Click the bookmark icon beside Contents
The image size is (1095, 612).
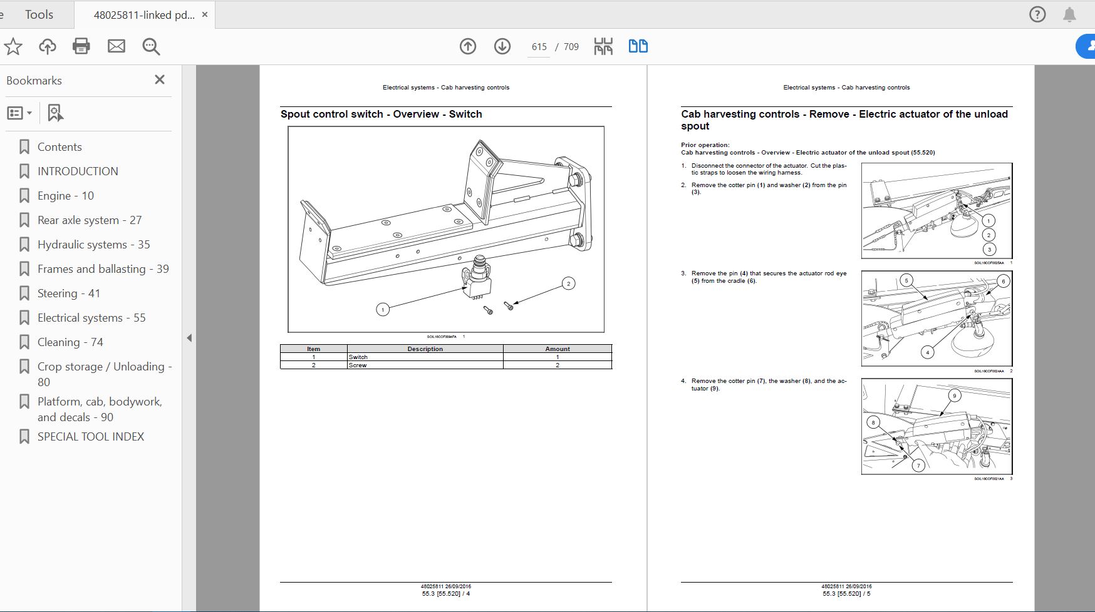[24, 147]
